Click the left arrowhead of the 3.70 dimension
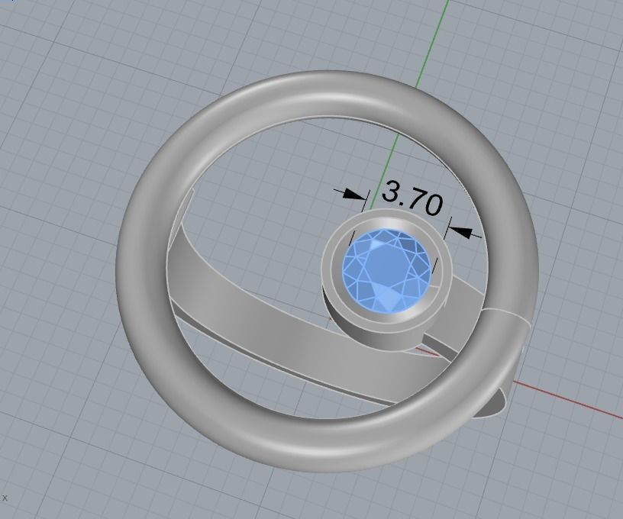The image size is (623, 519). [x=354, y=194]
